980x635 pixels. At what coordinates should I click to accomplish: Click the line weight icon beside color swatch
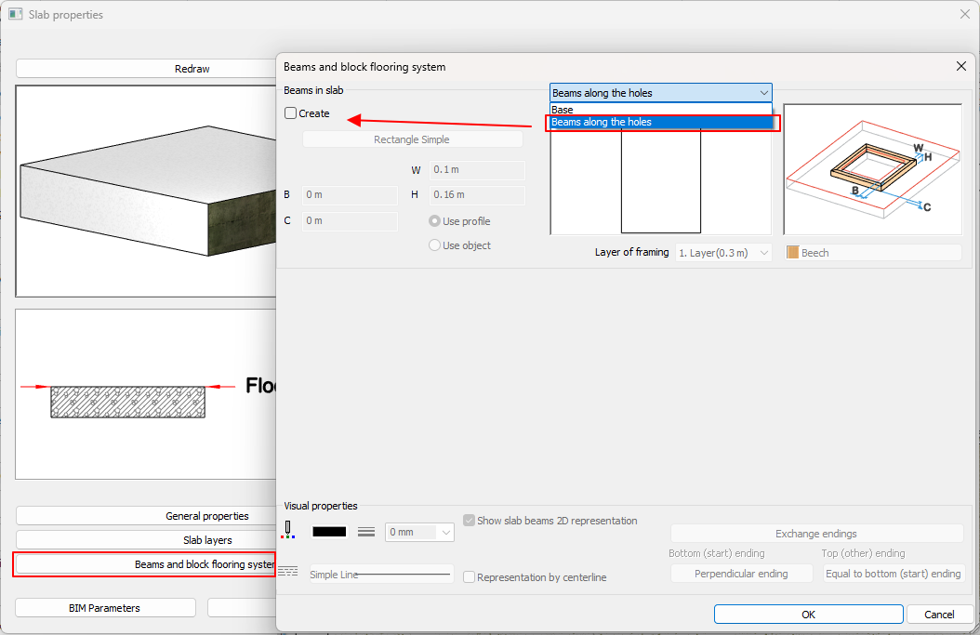[366, 532]
